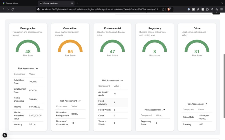
Task: Open the feather-shaped extension icon
Action: tap(198, 9)
